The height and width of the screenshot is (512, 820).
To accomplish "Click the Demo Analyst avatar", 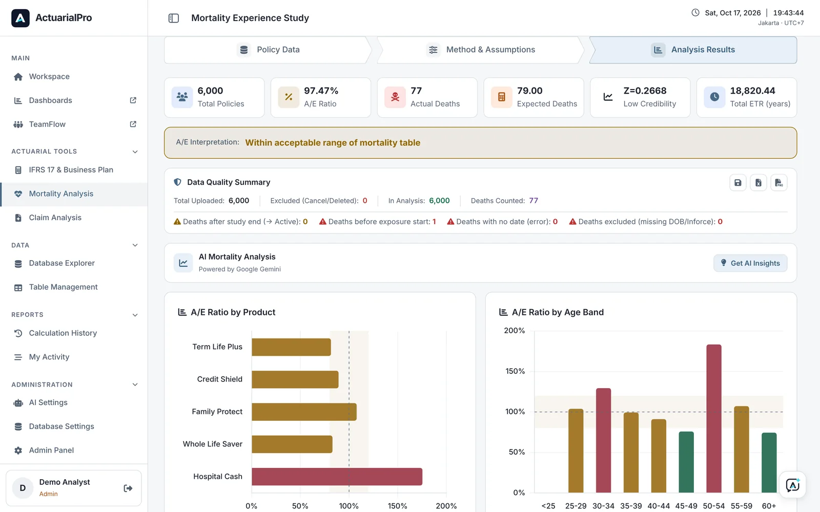I will 23,488.
